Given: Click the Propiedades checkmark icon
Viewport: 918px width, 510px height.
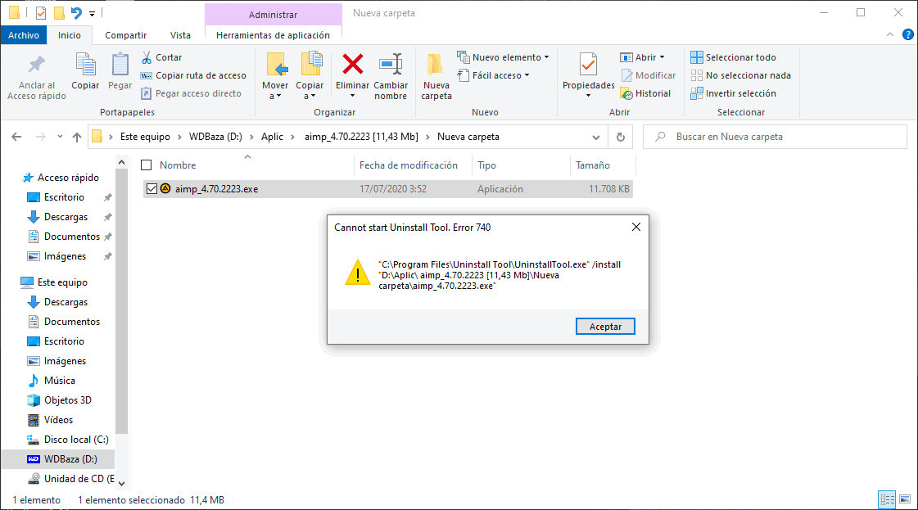Looking at the screenshot, I should (588, 65).
